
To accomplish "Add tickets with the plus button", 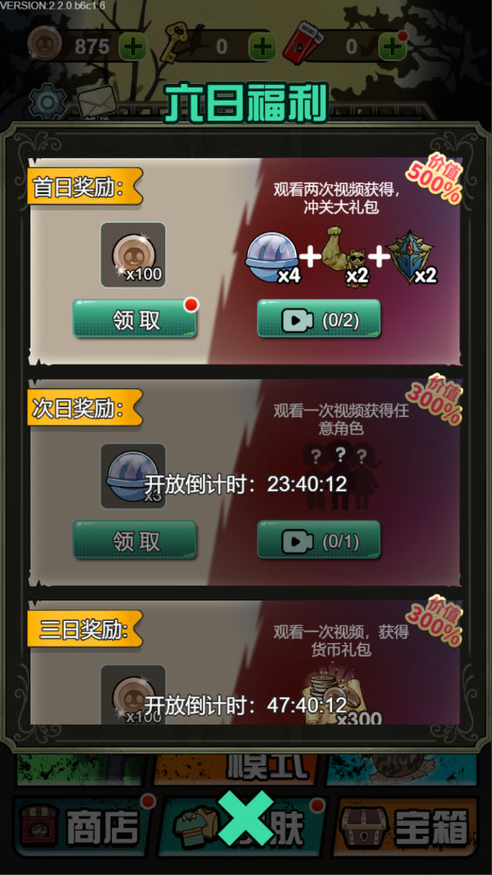I will click(x=392, y=46).
